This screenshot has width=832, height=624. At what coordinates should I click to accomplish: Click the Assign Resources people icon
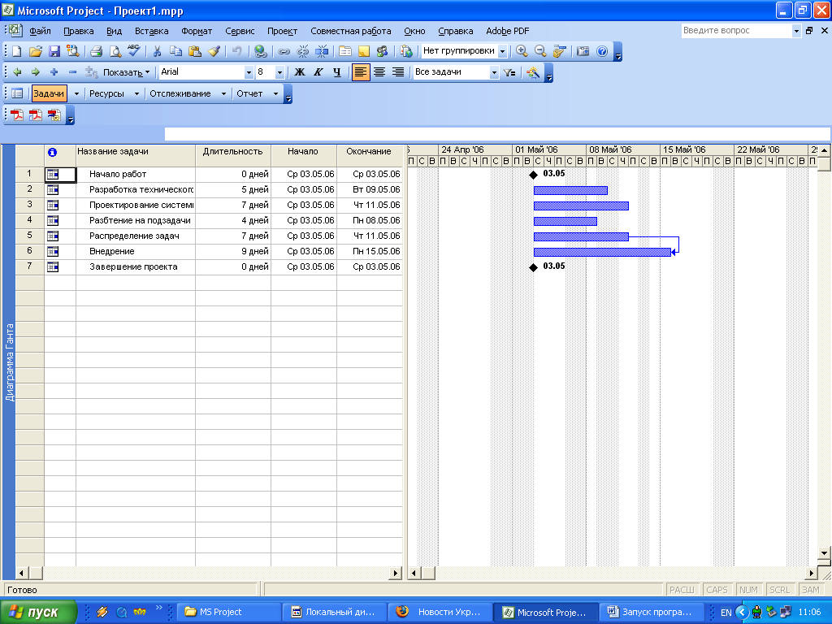[x=382, y=51]
